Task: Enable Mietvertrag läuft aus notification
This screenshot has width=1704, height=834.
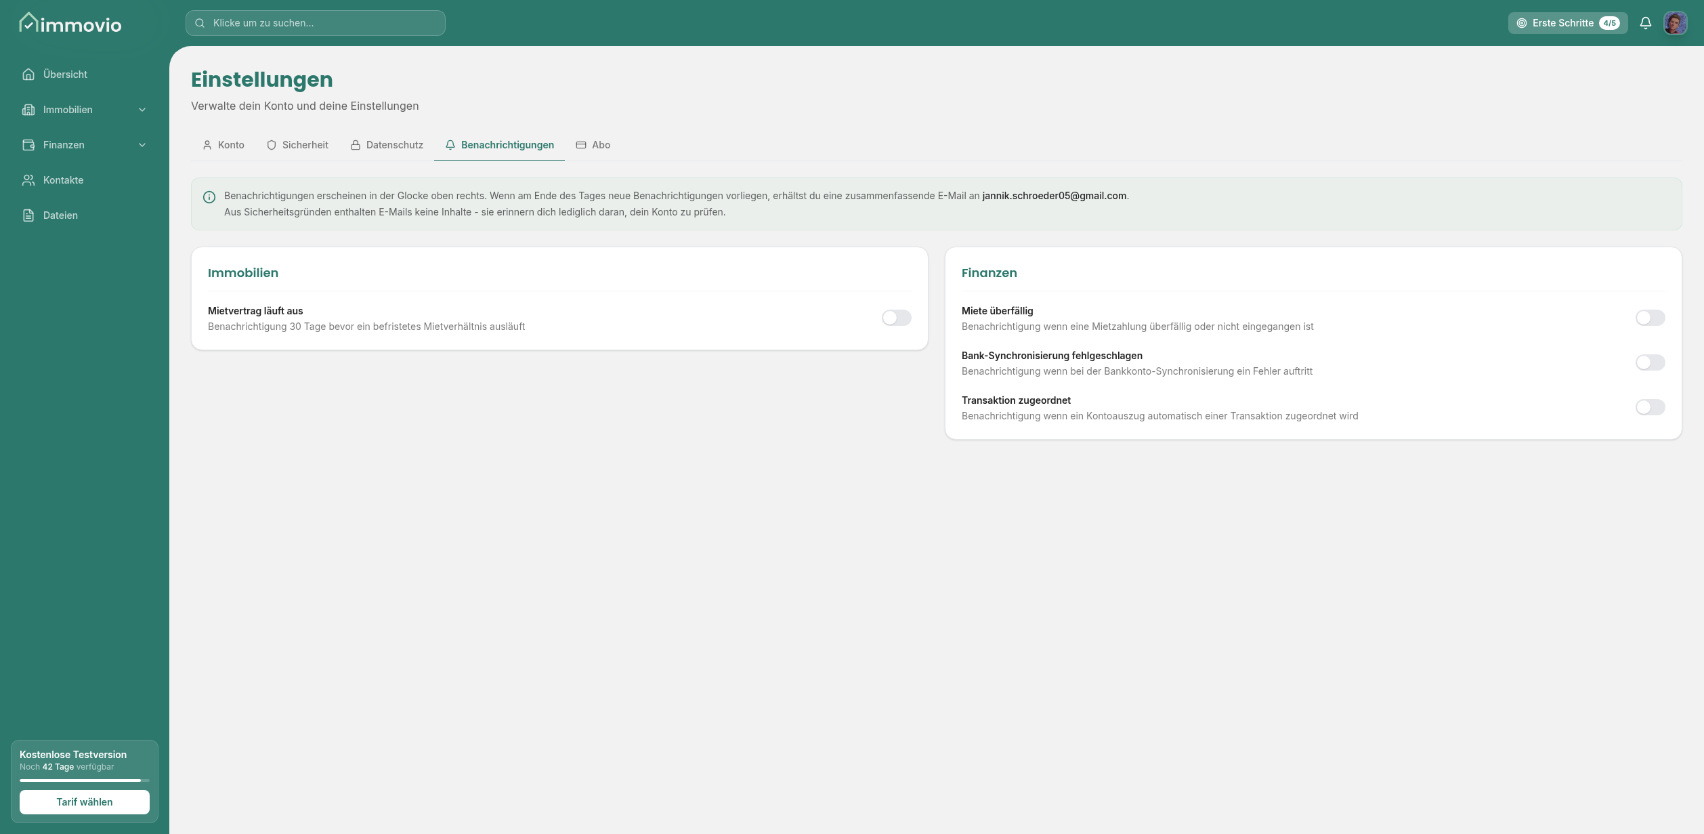Action: [896, 318]
